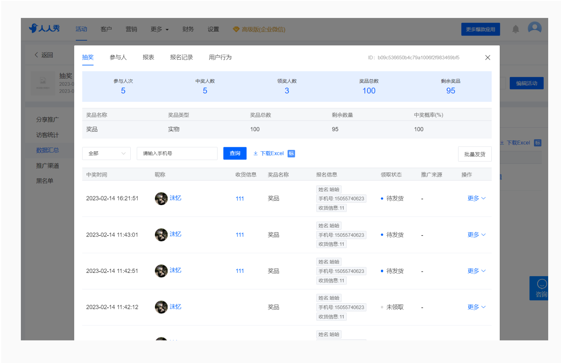561x363 pixels.
Task: Click the avatar in the 11:43:01 row
Action: coord(161,235)
